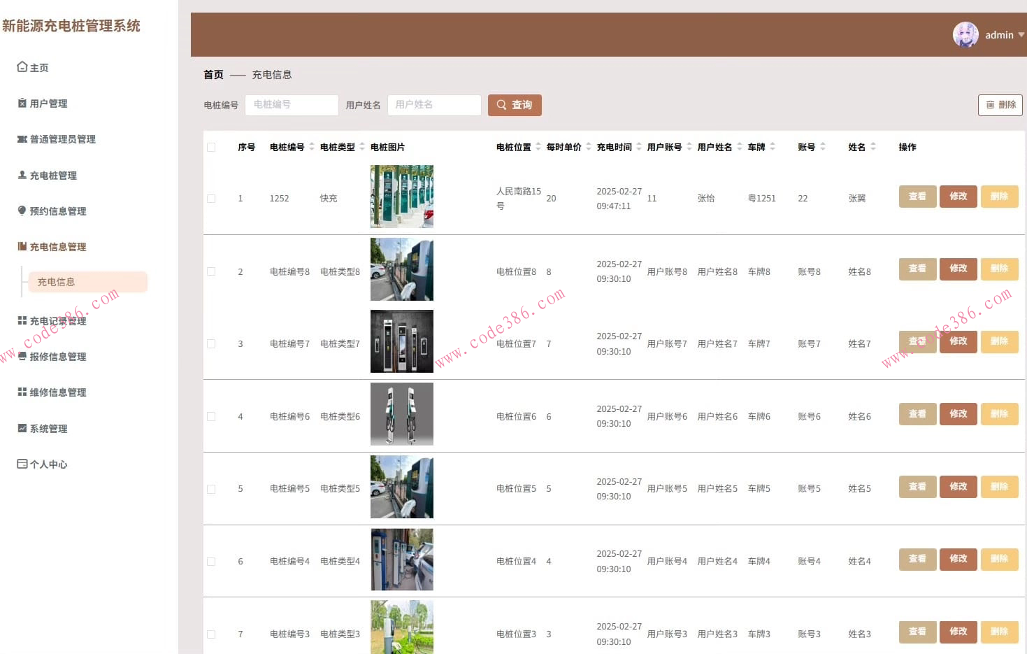Select the 用户管理 user icon
Image resolution: width=1027 pixels, height=654 pixels.
click(x=21, y=103)
